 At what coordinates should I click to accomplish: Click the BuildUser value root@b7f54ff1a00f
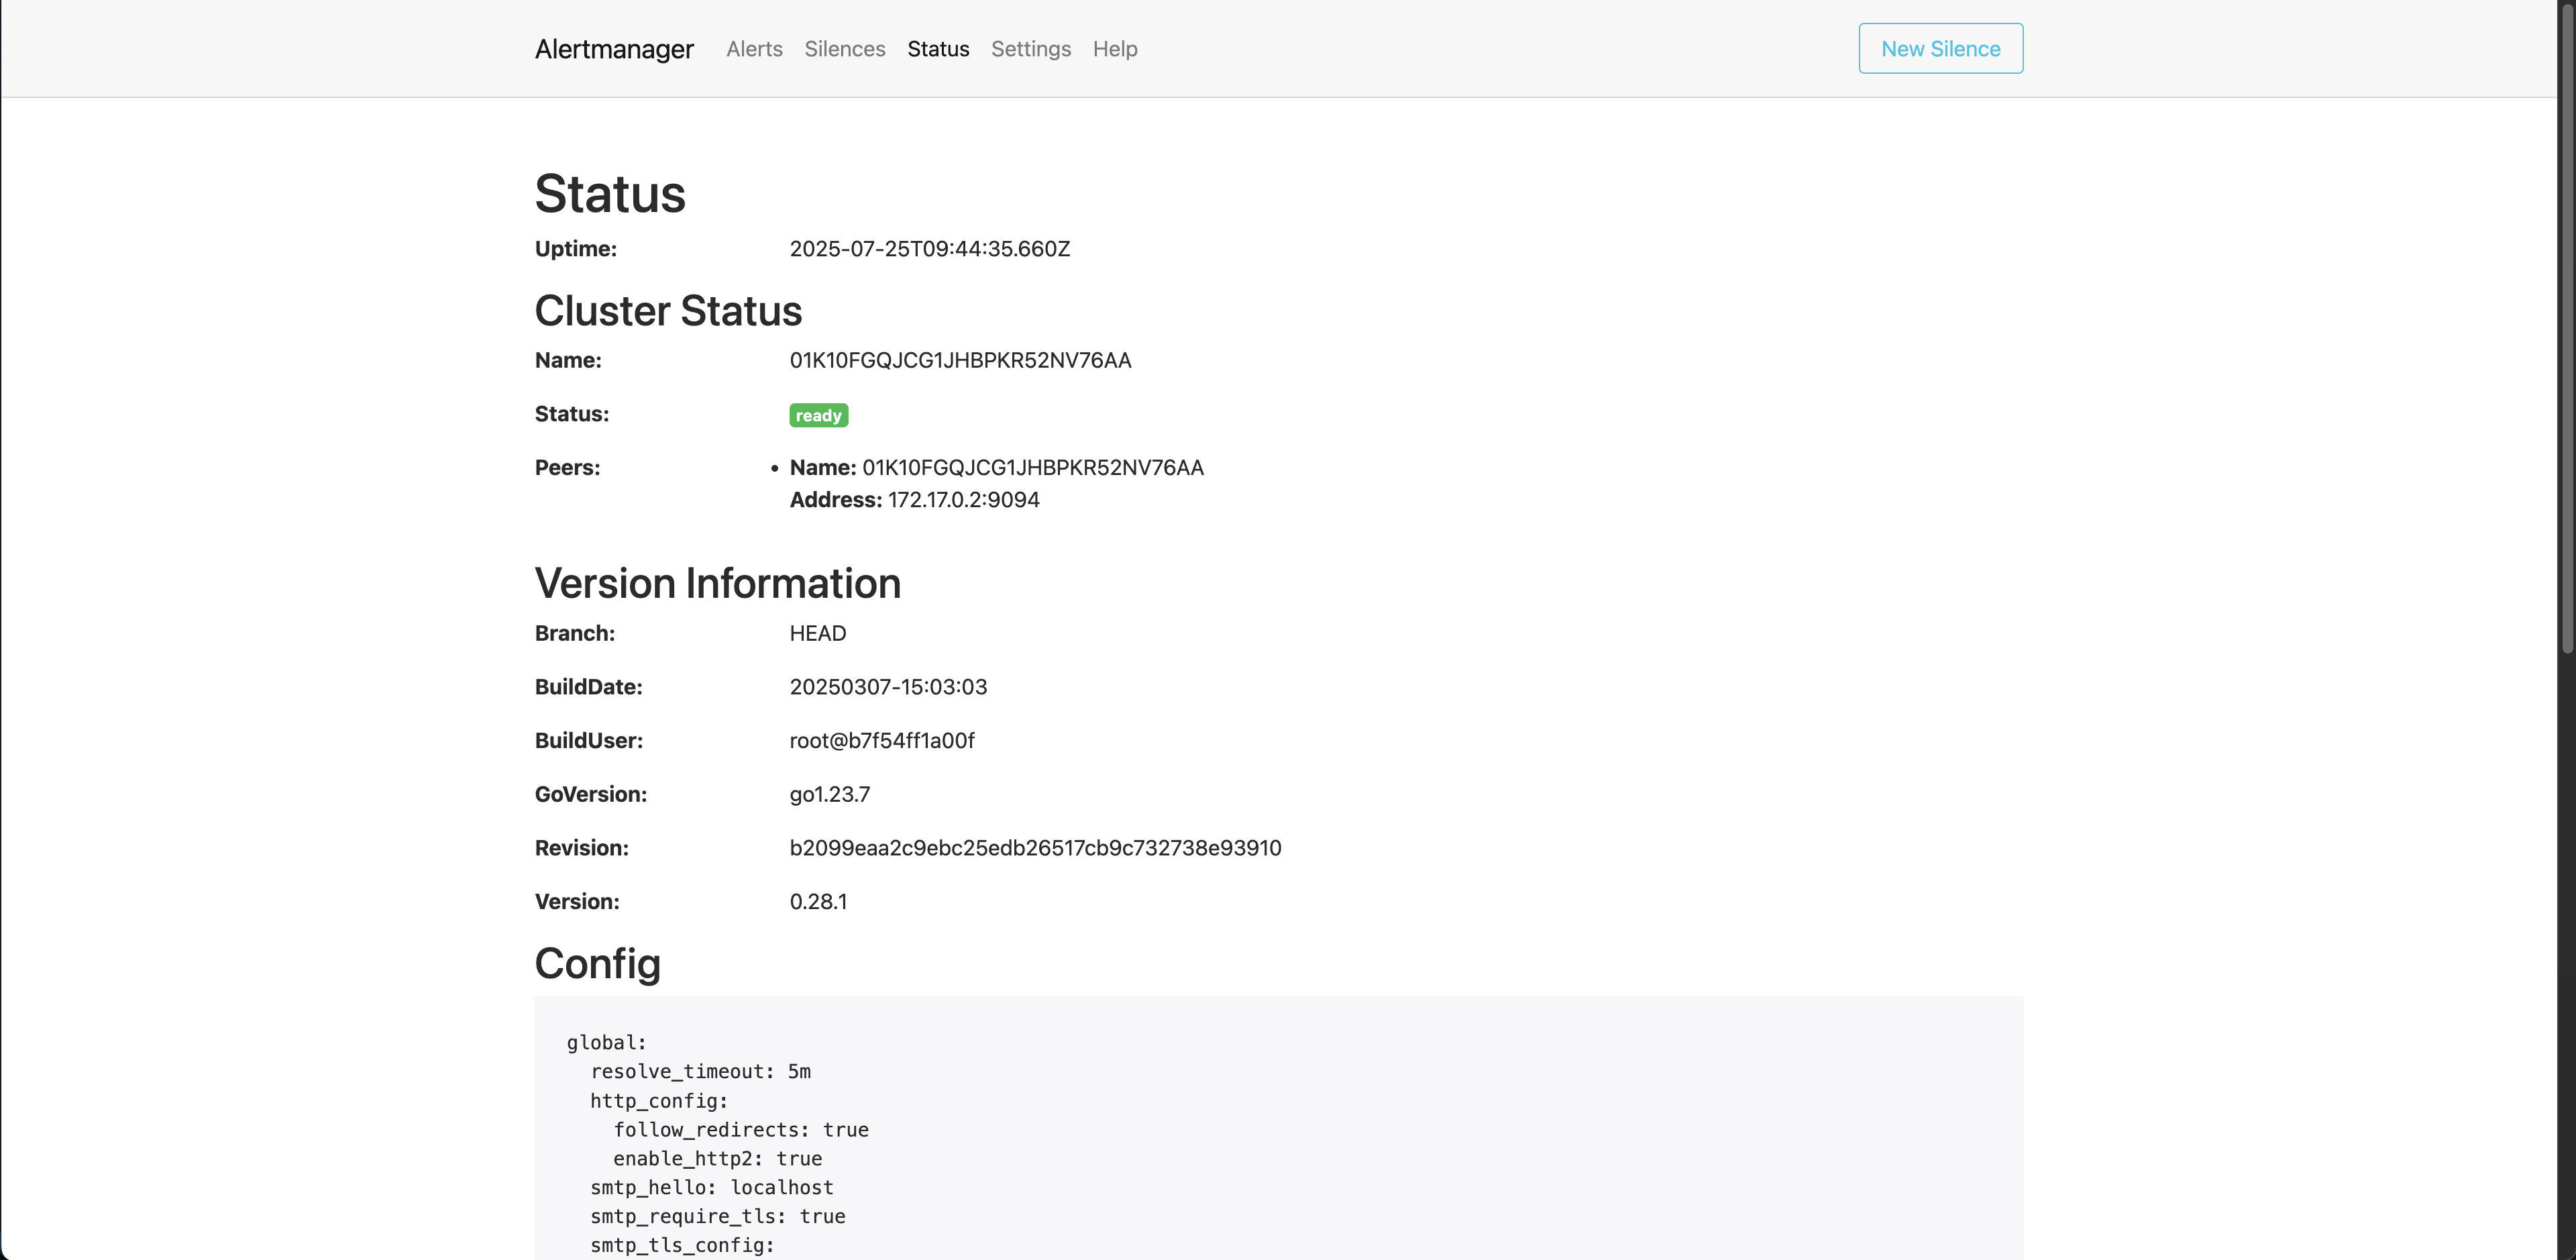881,740
